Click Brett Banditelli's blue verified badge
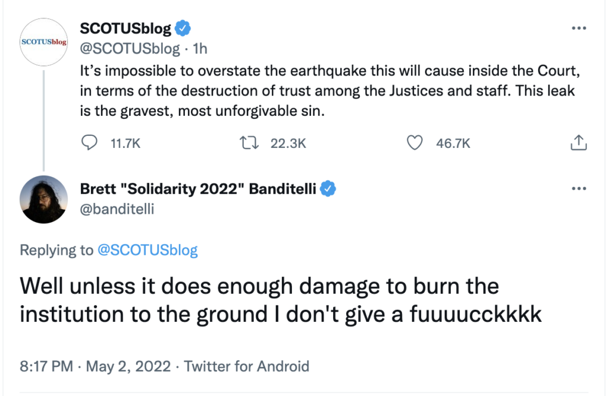The width and height of the screenshot is (609, 396). (328, 189)
